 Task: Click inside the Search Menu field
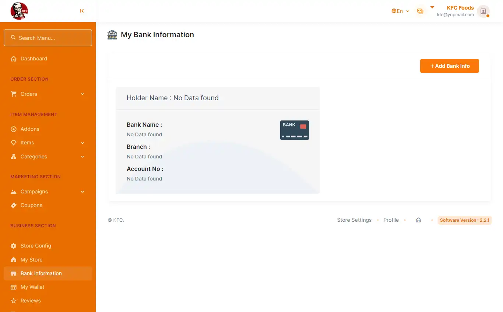click(x=48, y=38)
